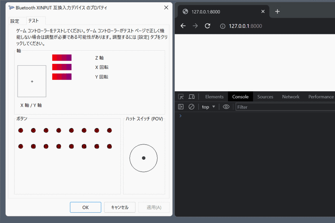This screenshot has height=223, width=335.
Task: Click the 'Y 回転' label
Action: point(102,77)
